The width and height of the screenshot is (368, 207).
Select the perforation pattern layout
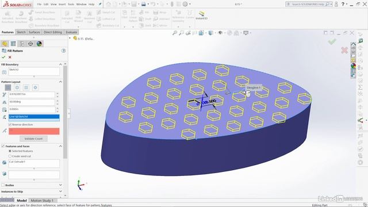[8, 87]
